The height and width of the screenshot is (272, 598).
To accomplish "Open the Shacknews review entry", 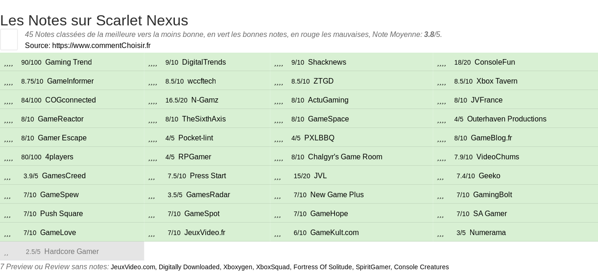I will point(327,62).
